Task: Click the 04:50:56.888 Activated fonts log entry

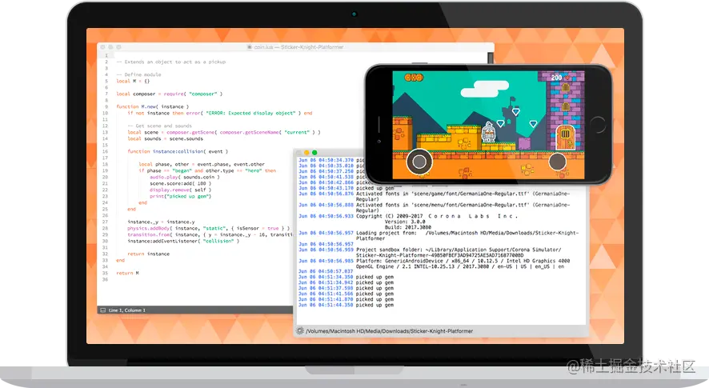Action: pos(434,207)
